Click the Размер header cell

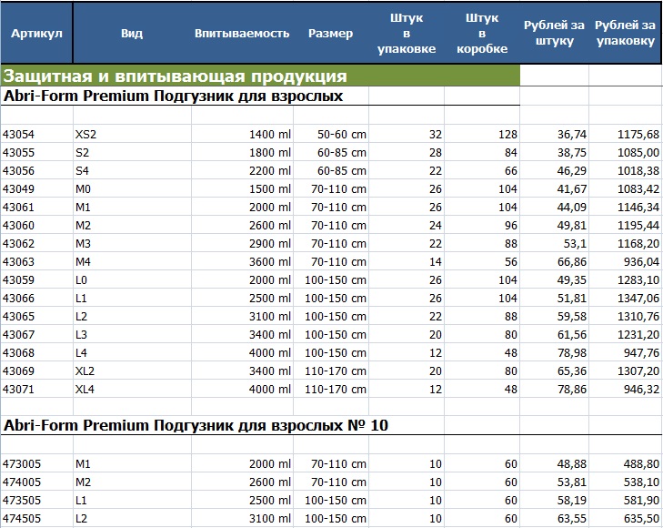(x=331, y=34)
